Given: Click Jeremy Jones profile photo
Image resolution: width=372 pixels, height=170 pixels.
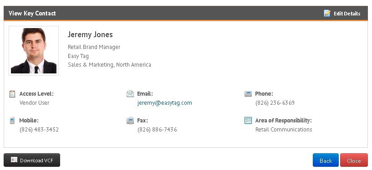Looking at the screenshot, I should (34, 51).
